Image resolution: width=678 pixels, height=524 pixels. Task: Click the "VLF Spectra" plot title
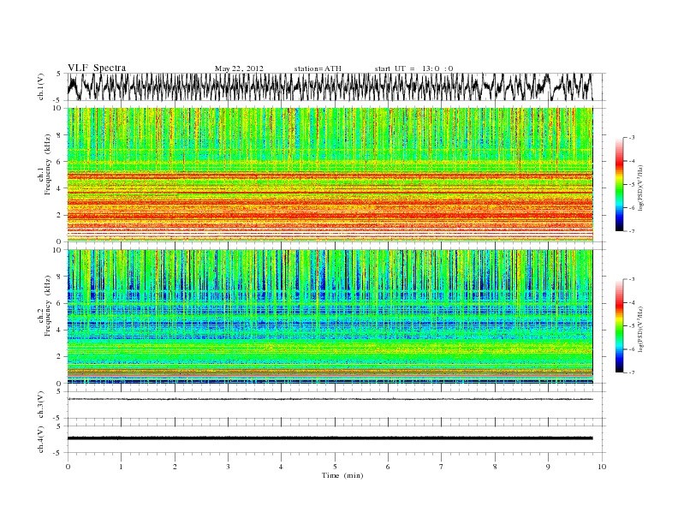97,68
